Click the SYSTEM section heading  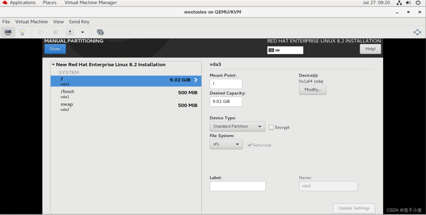click(69, 73)
